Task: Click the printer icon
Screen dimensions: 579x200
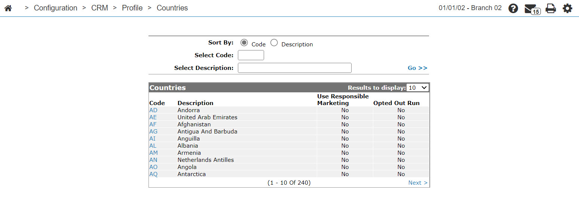Action: point(551,8)
